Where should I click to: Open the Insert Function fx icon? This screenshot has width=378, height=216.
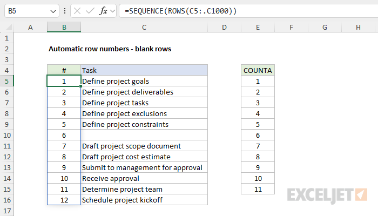click(103, 11)
